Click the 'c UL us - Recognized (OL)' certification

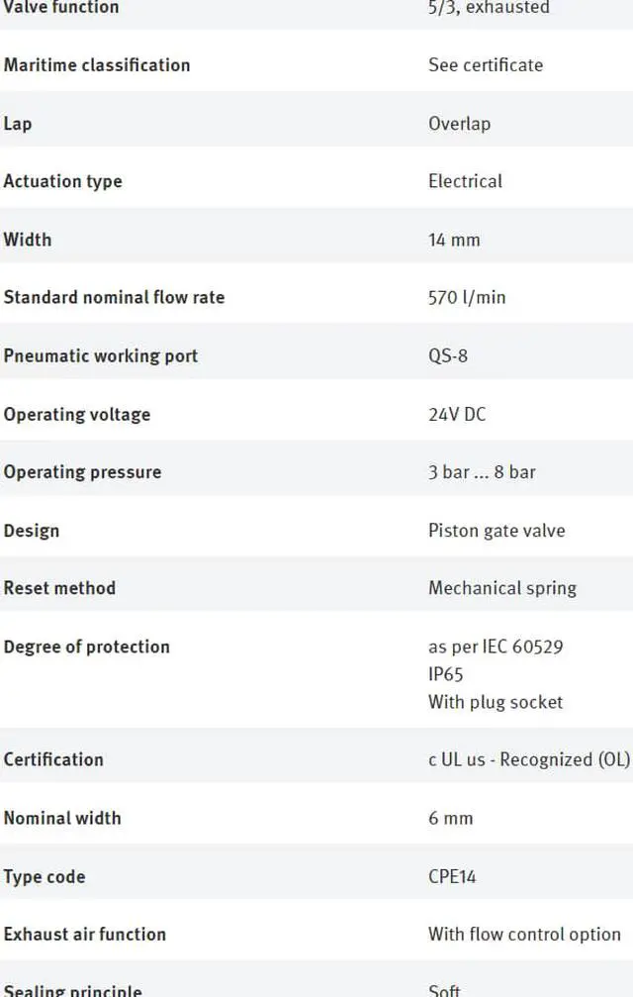[529, 759]
